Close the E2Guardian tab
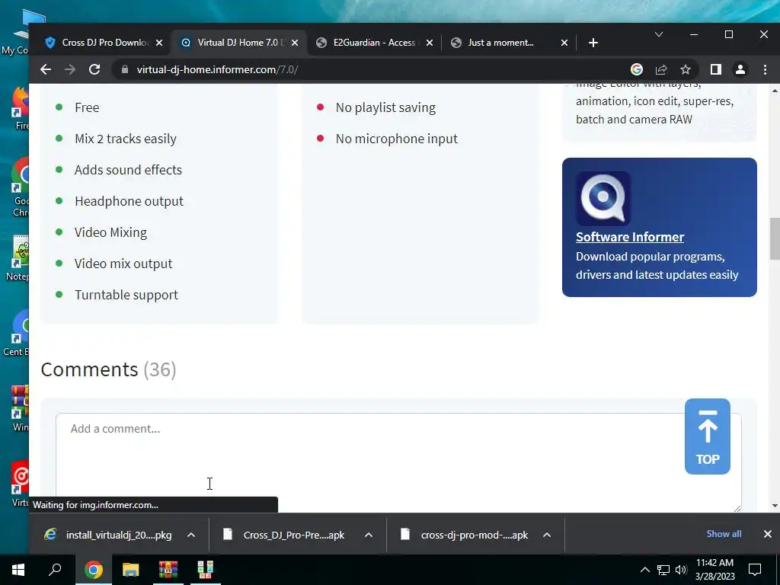Viewport: 780px width, 585px height. [x=430, y=43]
